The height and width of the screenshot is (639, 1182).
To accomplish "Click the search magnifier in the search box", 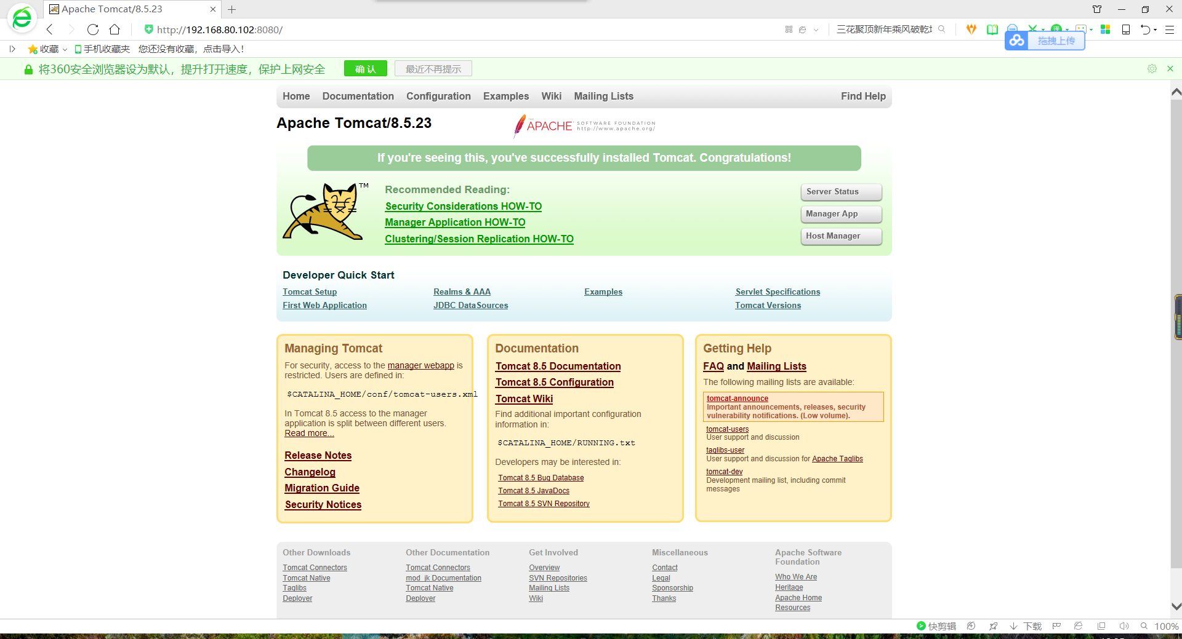I will point(941,29).
